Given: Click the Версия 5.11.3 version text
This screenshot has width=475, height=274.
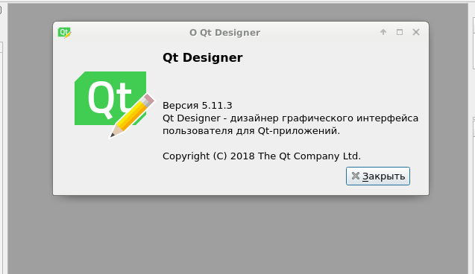Looking at the screenshot, I should [x=197, y=105].
